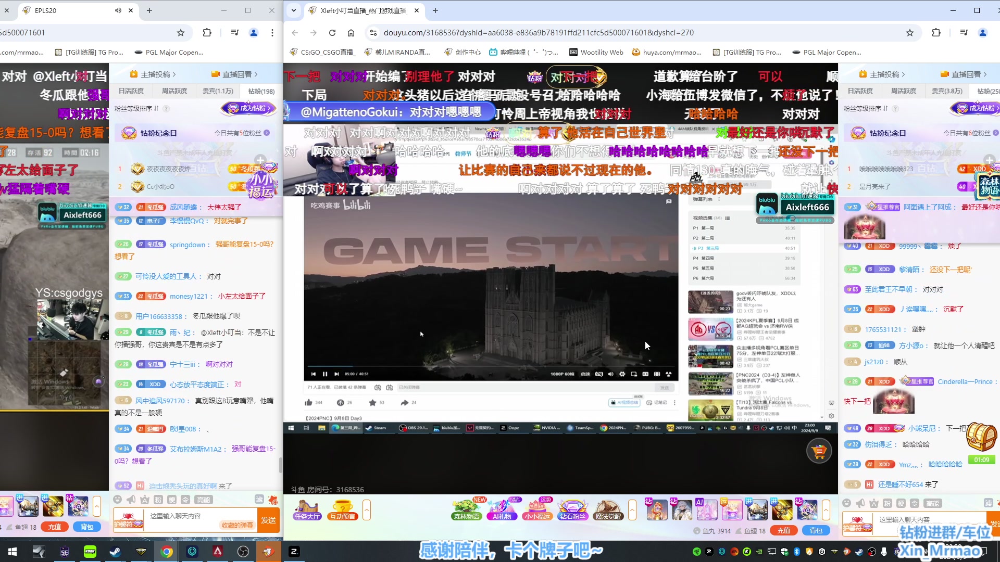Image resolution: width=1000 pixels, height=562 pixels.
Task: Reload the Xleft douyu page
Action: 332,33
